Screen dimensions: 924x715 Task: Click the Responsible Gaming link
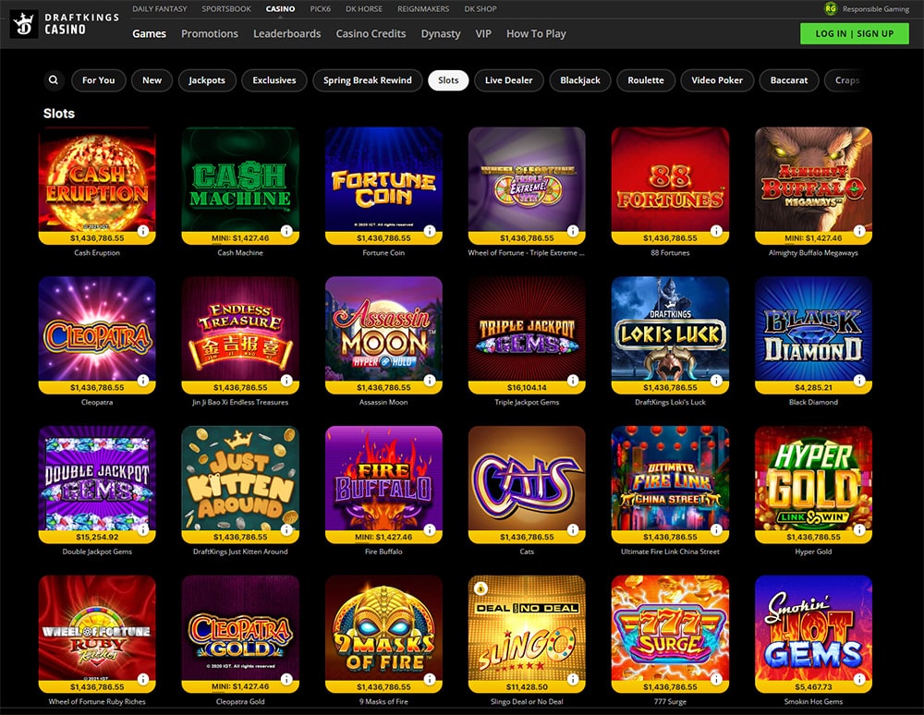click(x=875, y=9)
